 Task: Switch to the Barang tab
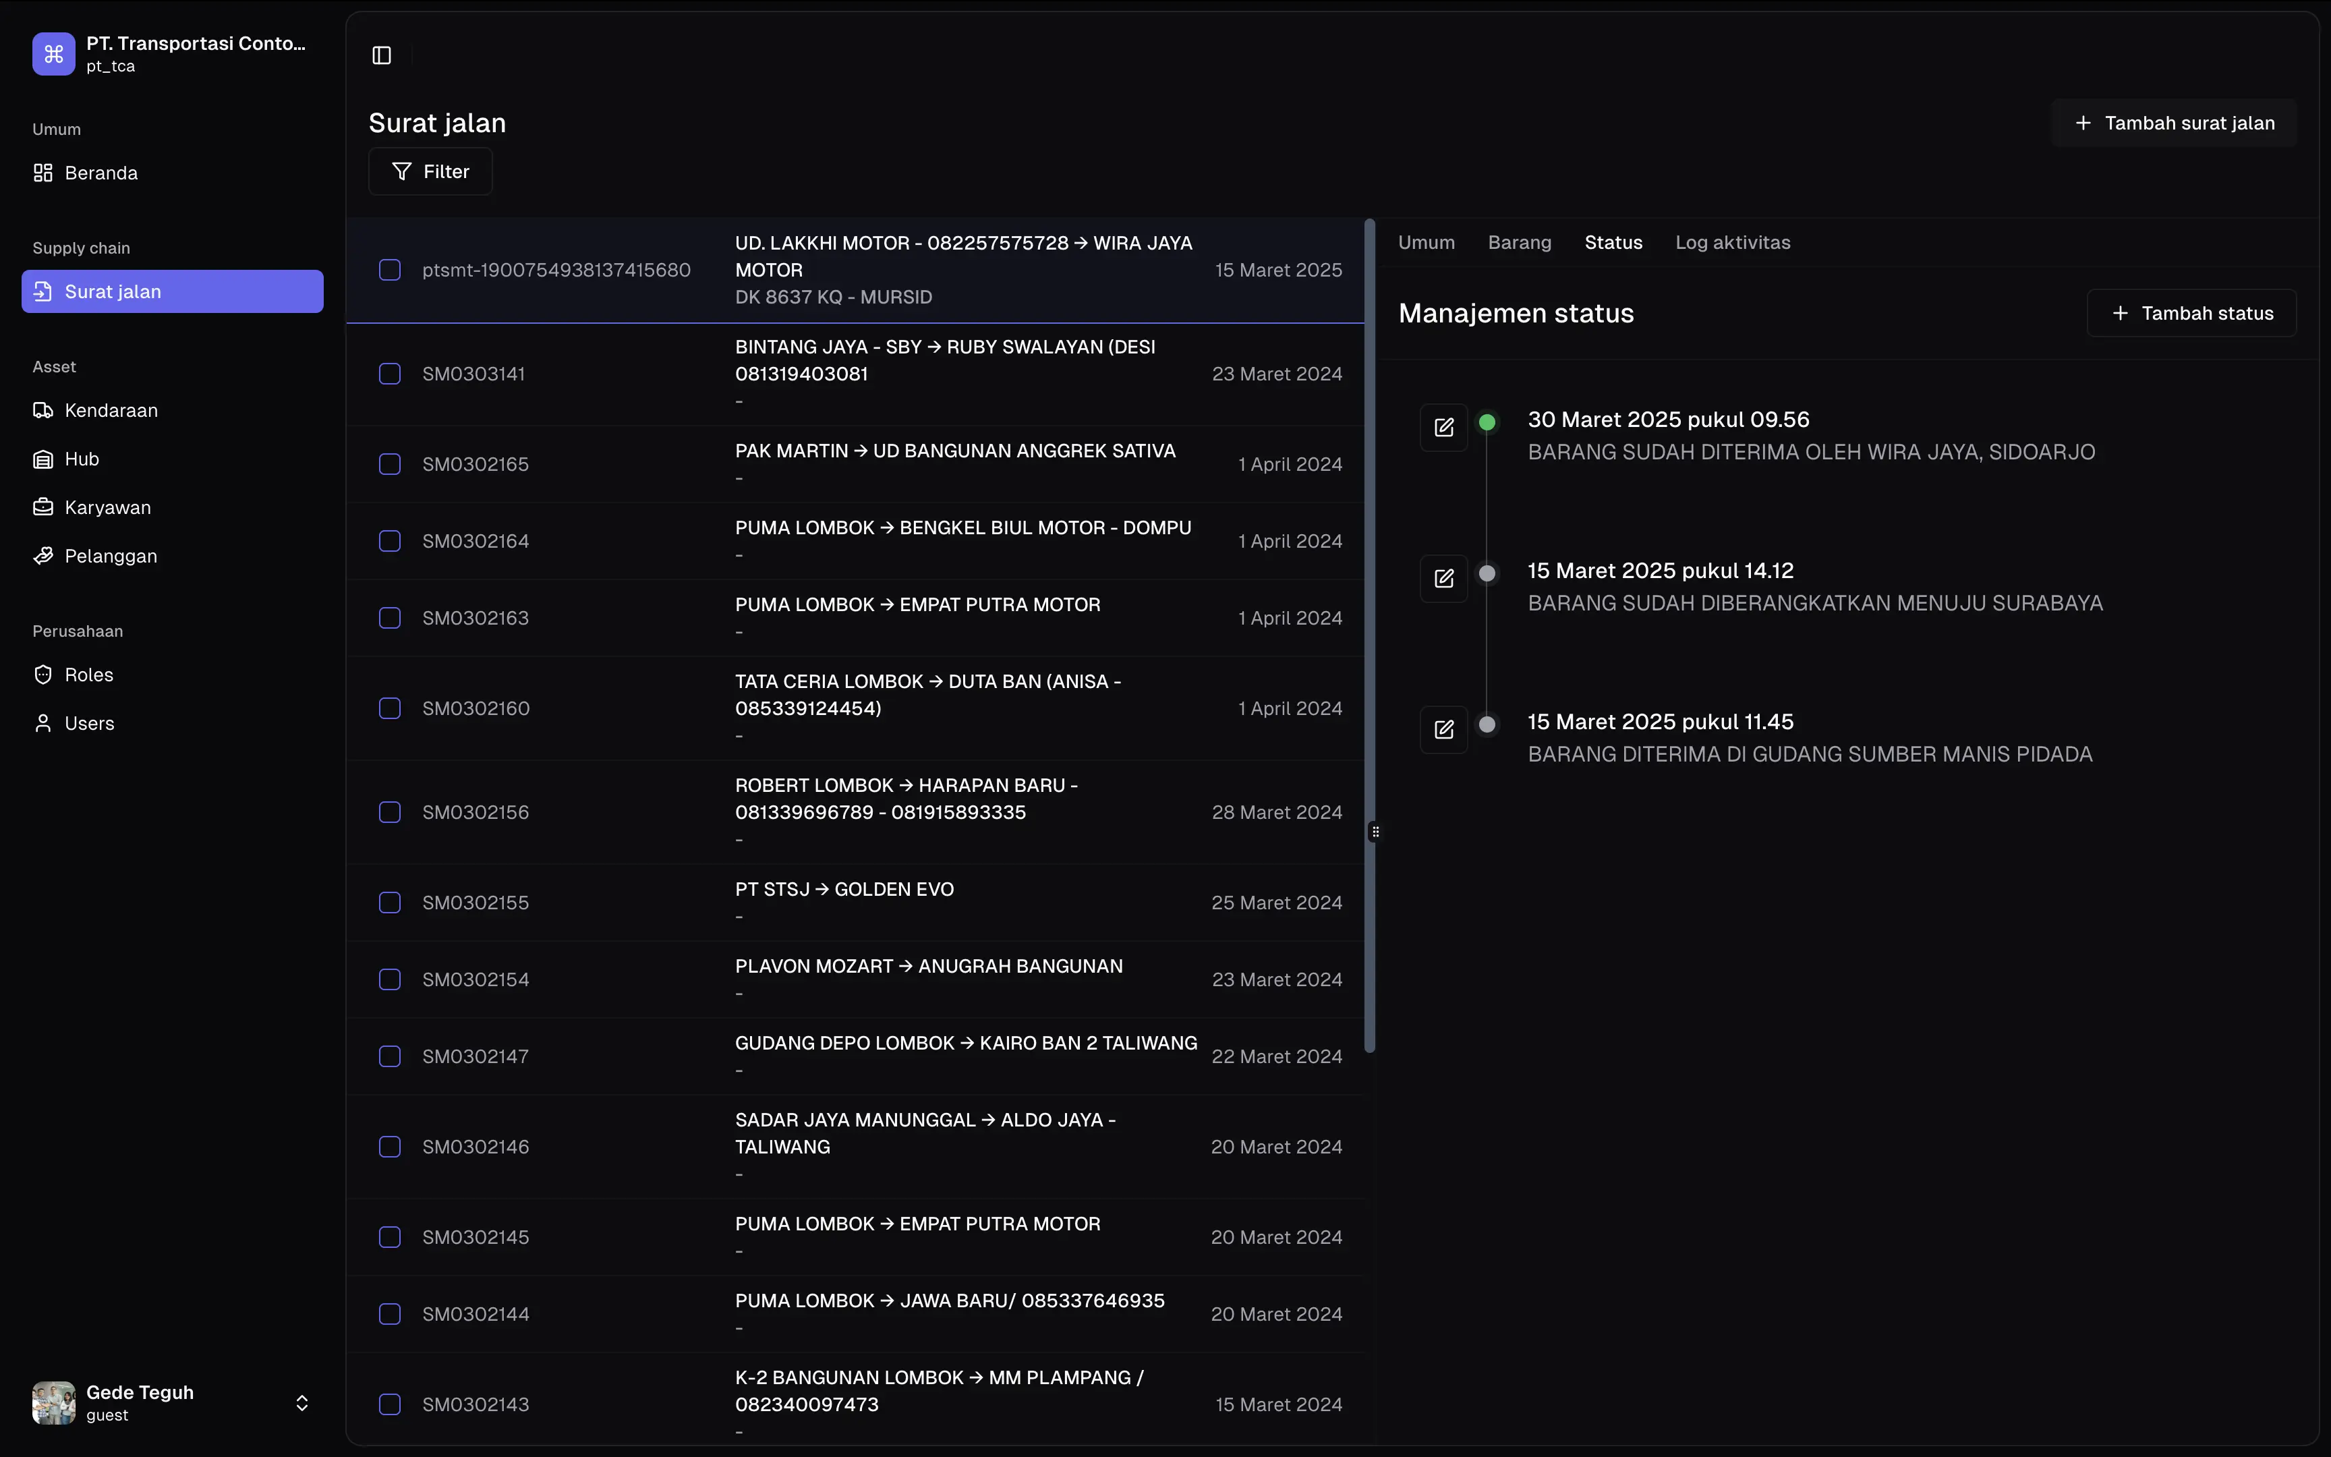tap(1519, 243)
